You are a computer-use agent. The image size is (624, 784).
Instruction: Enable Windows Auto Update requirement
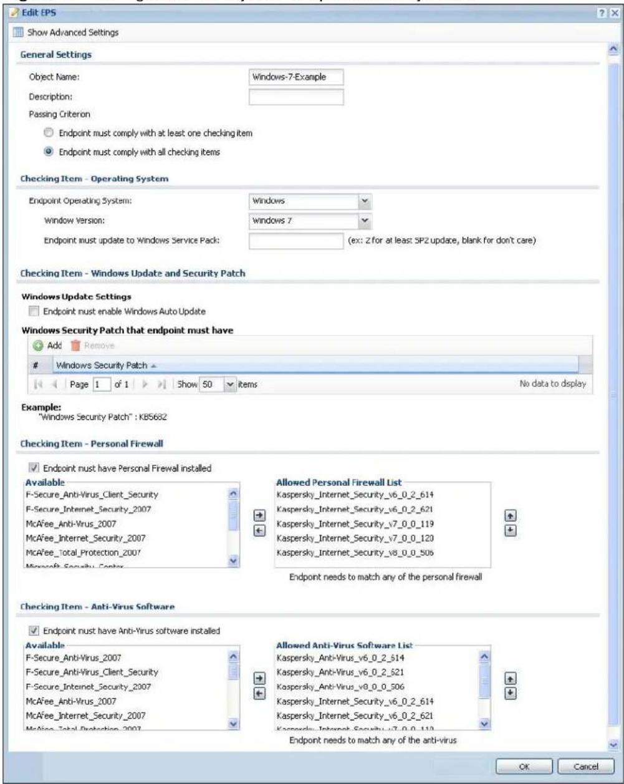(35, 311)
